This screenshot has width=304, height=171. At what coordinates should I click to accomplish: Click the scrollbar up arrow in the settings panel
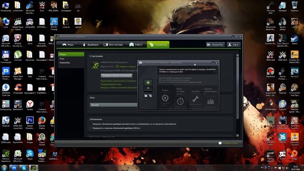tap(237, 55)
